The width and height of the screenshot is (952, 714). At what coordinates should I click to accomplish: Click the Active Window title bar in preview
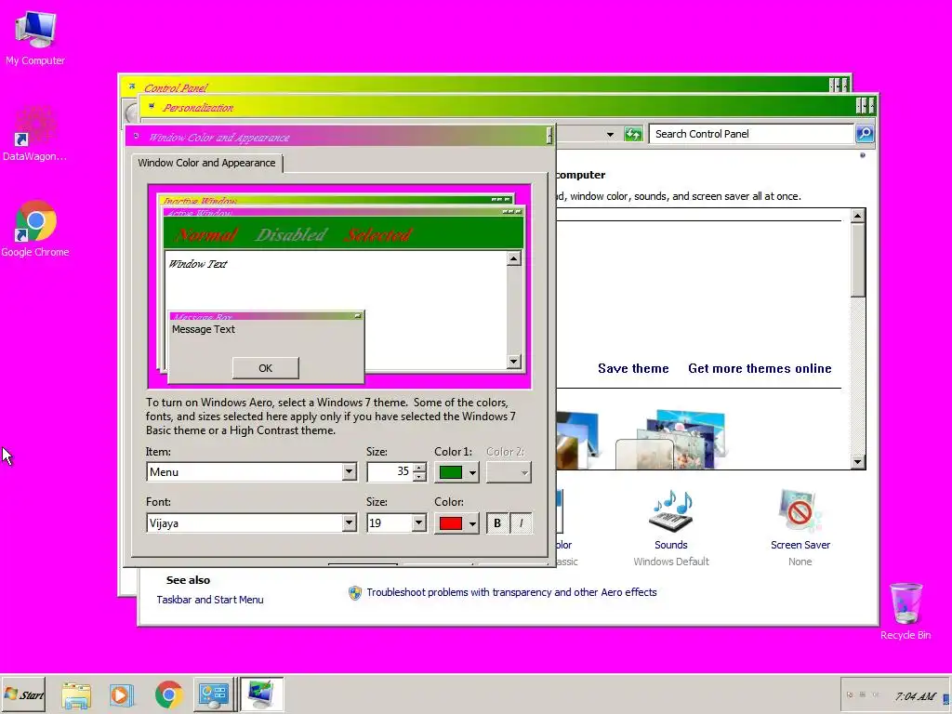pos(343,213)
